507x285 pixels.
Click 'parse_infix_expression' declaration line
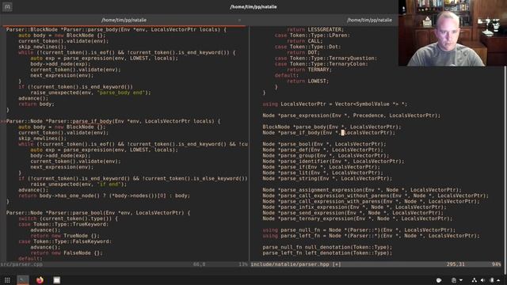coord(354,207)
